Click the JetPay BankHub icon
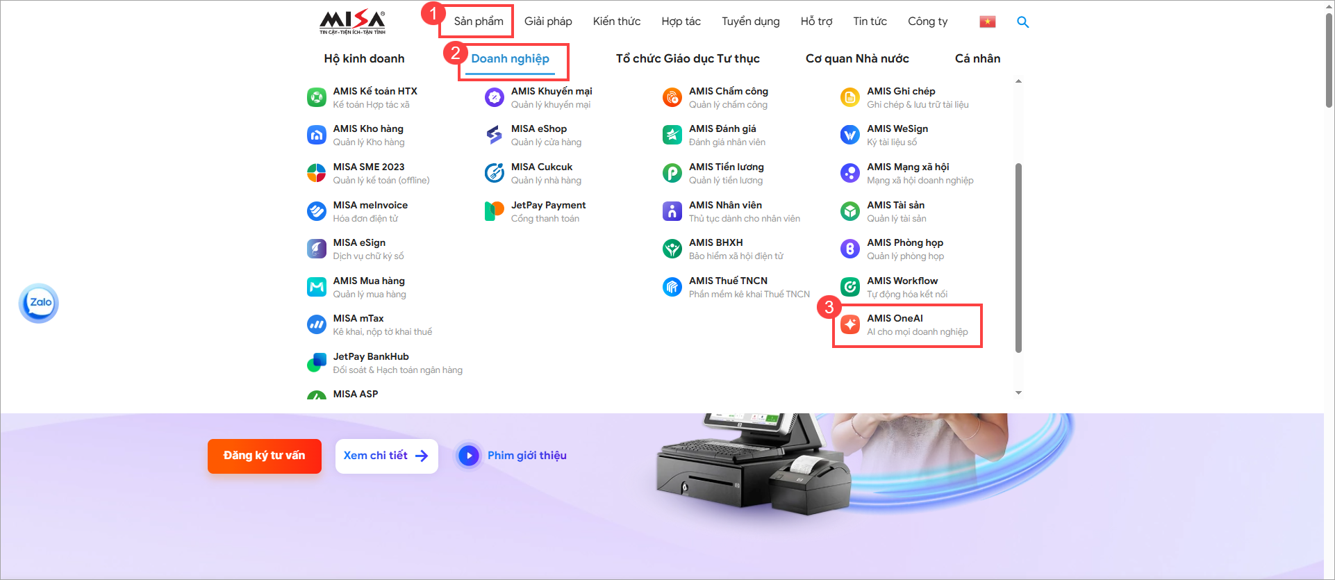 [317, 363]
